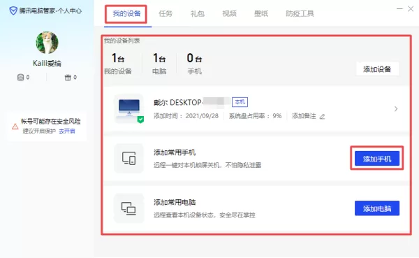Expand DESKTOP device details with right chevron

point(396,109)
